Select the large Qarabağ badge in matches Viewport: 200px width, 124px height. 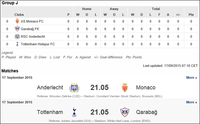click(125, 112)
